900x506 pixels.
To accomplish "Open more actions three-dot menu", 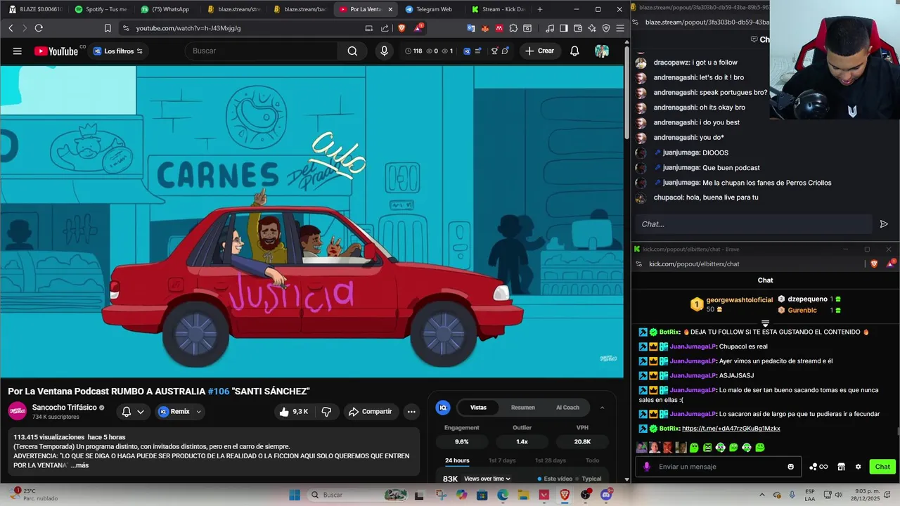I will pyautogui.click(x=411, y=412).
